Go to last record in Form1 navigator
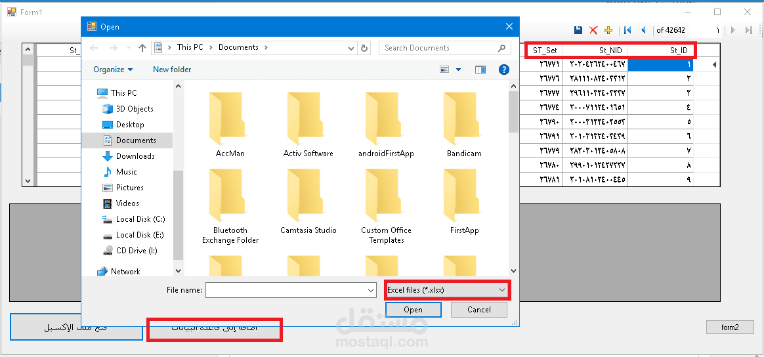 click(x=749, y=30)
